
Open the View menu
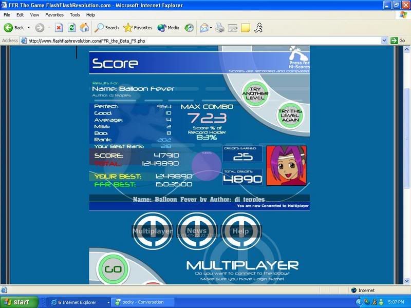[x=34, y=15]
